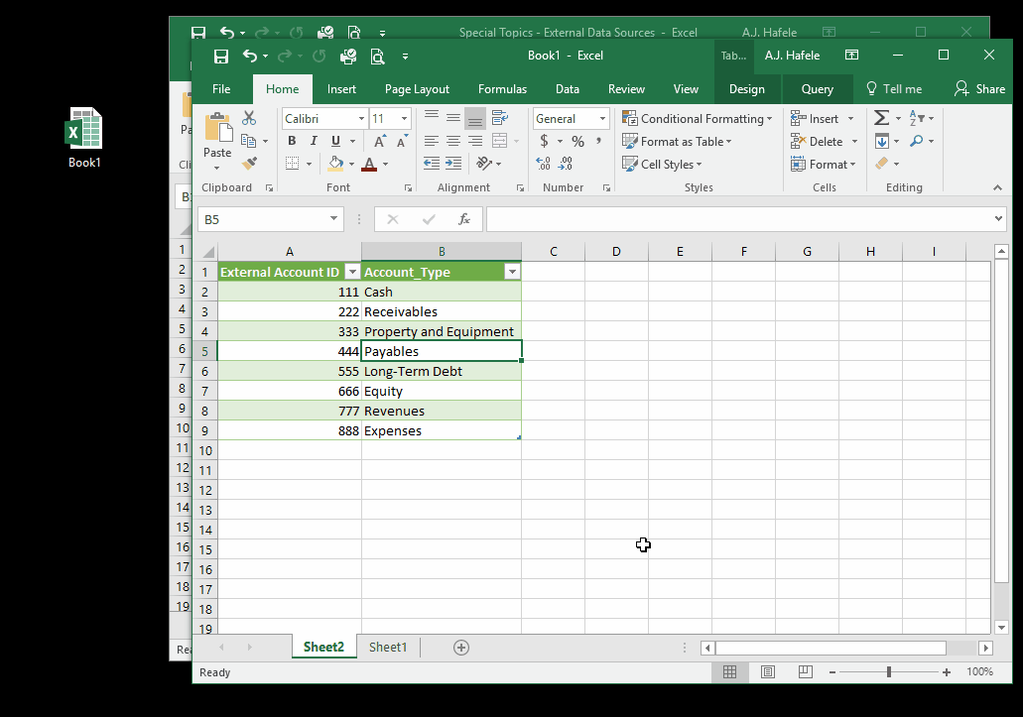This screenshot has width=1023, height=717.
Task: Open font size 11 dropdown
Action: point(405,119)
